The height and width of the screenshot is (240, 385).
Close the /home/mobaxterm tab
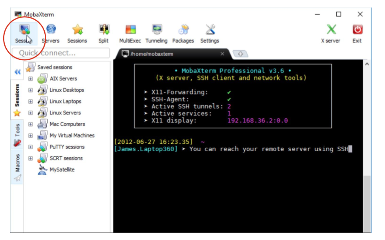pyautogui.click(x=222, y=54)
